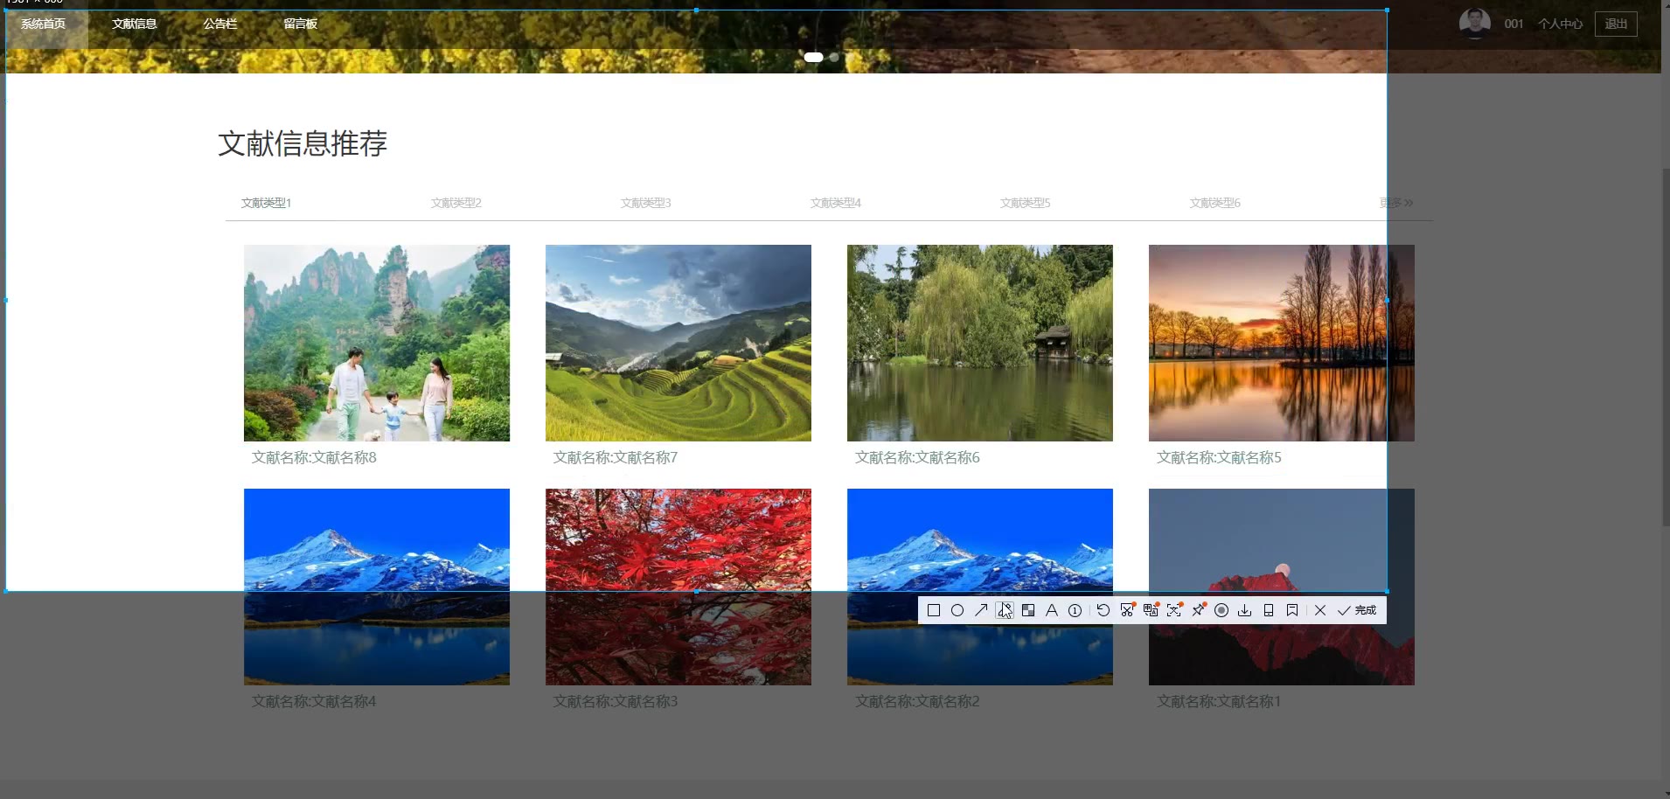
Task: Click the user avatar picture
Action: click(x=1475, y=23)
